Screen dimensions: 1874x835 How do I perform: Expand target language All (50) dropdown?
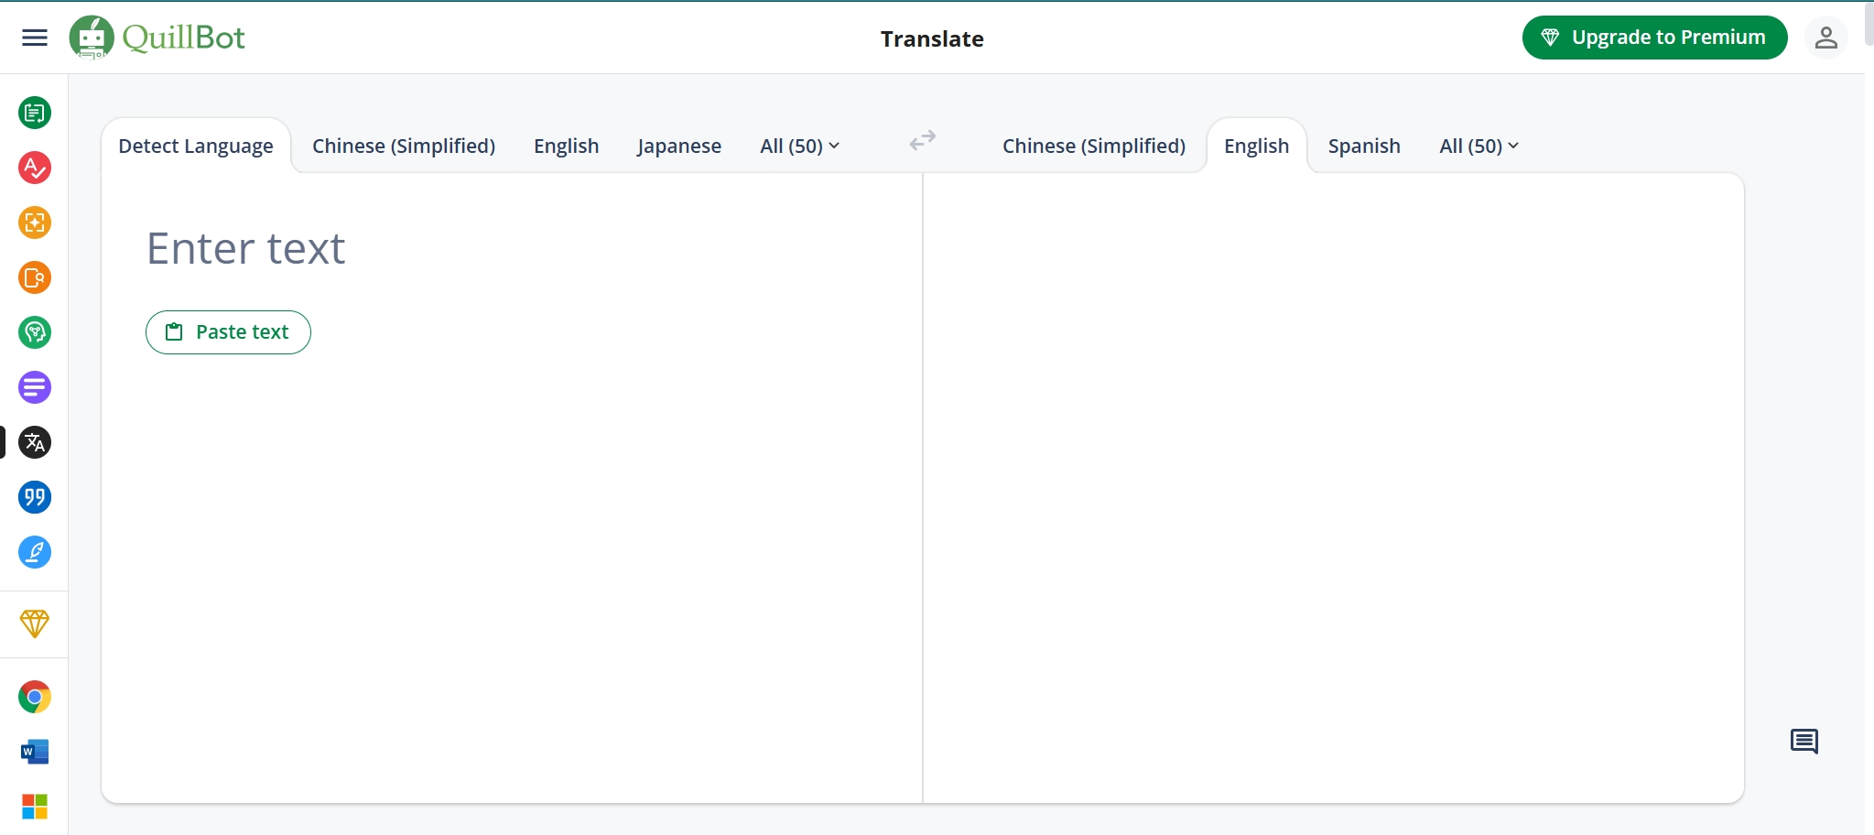click(x=1479, y=146)
